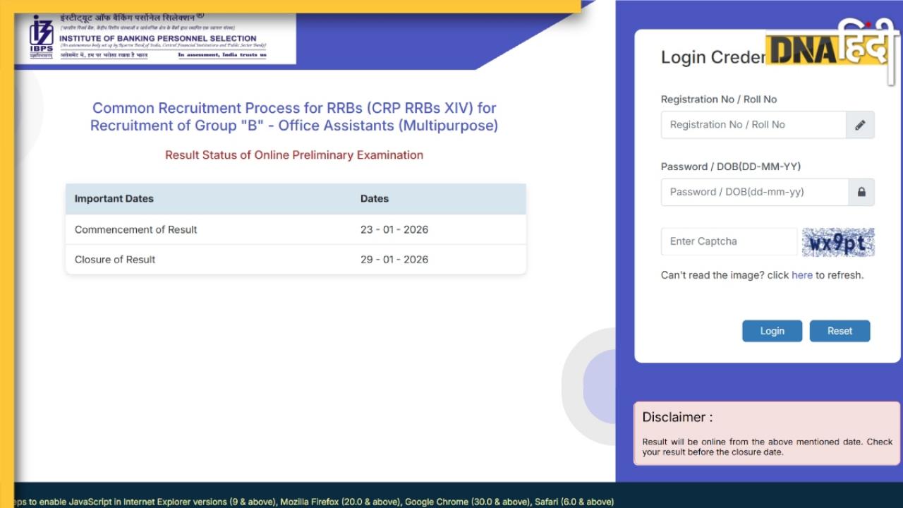Click the wx9pt captcha image
Image resolution: width=903 pixels, height=508 pixels.
pos(838,243)
